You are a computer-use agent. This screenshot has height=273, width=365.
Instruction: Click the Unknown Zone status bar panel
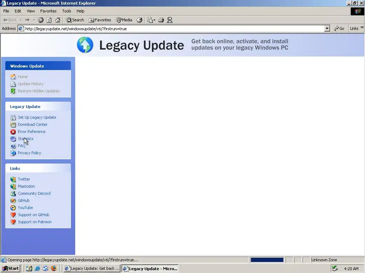pos(337,260)
